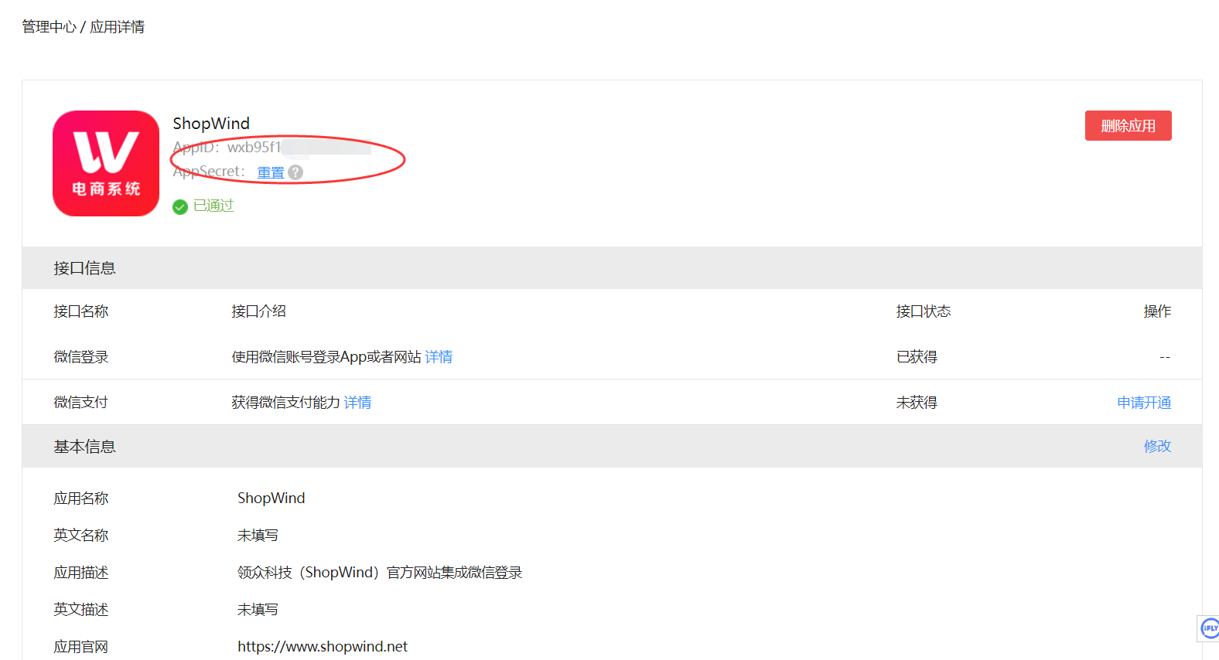Click the 英文名称 value 未填写
Screen dimensions: 1219x660
pos(258,536)
